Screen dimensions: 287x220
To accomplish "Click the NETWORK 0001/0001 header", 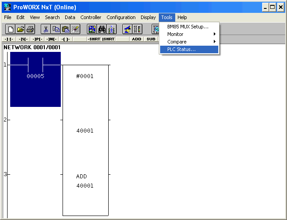I will click(x=32, y=47).
